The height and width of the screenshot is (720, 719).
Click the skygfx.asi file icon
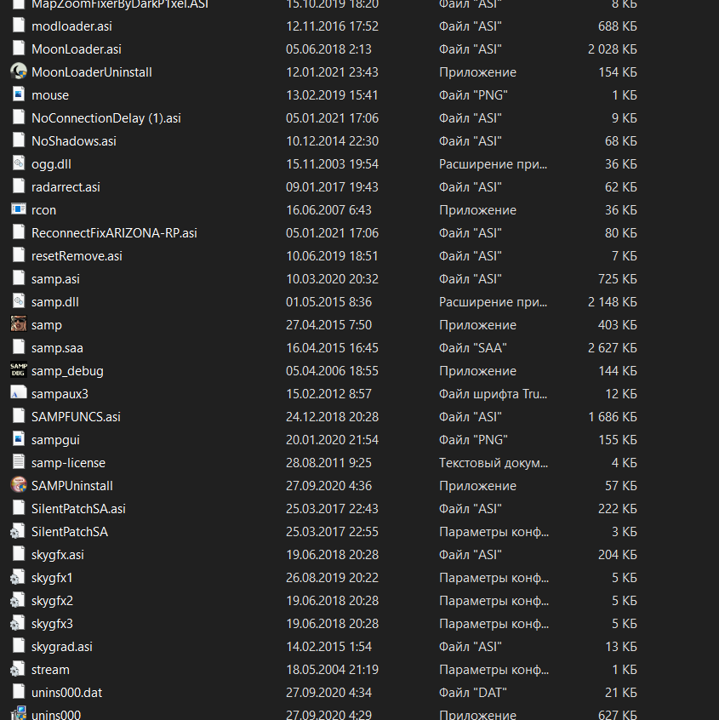pos(19,553)
